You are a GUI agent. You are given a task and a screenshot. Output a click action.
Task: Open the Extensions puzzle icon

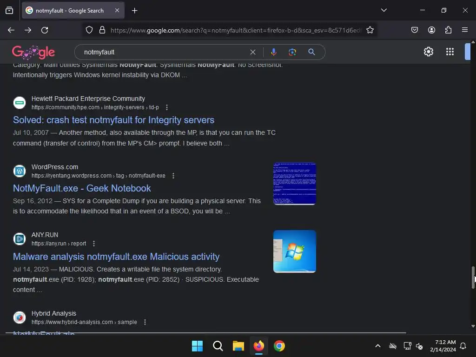click(x=448, y=30)
